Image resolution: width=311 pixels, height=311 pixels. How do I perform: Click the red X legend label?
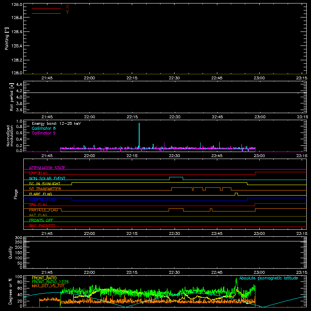pyautogui.click(x=67, y=7)
